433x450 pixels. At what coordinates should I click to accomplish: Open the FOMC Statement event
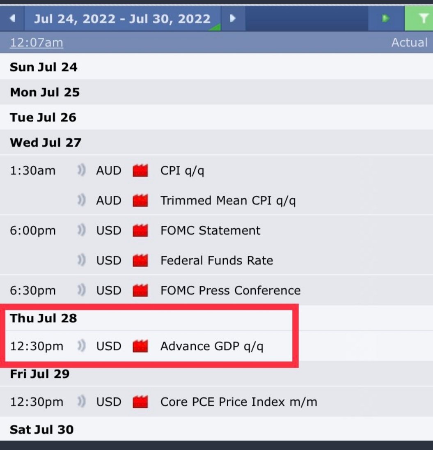pyautogui.click(x=210, y=230)
